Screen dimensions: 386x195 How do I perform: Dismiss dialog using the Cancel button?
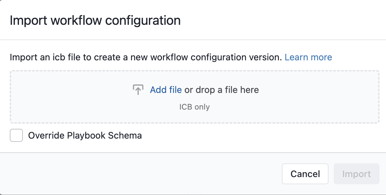pos(305,174)
